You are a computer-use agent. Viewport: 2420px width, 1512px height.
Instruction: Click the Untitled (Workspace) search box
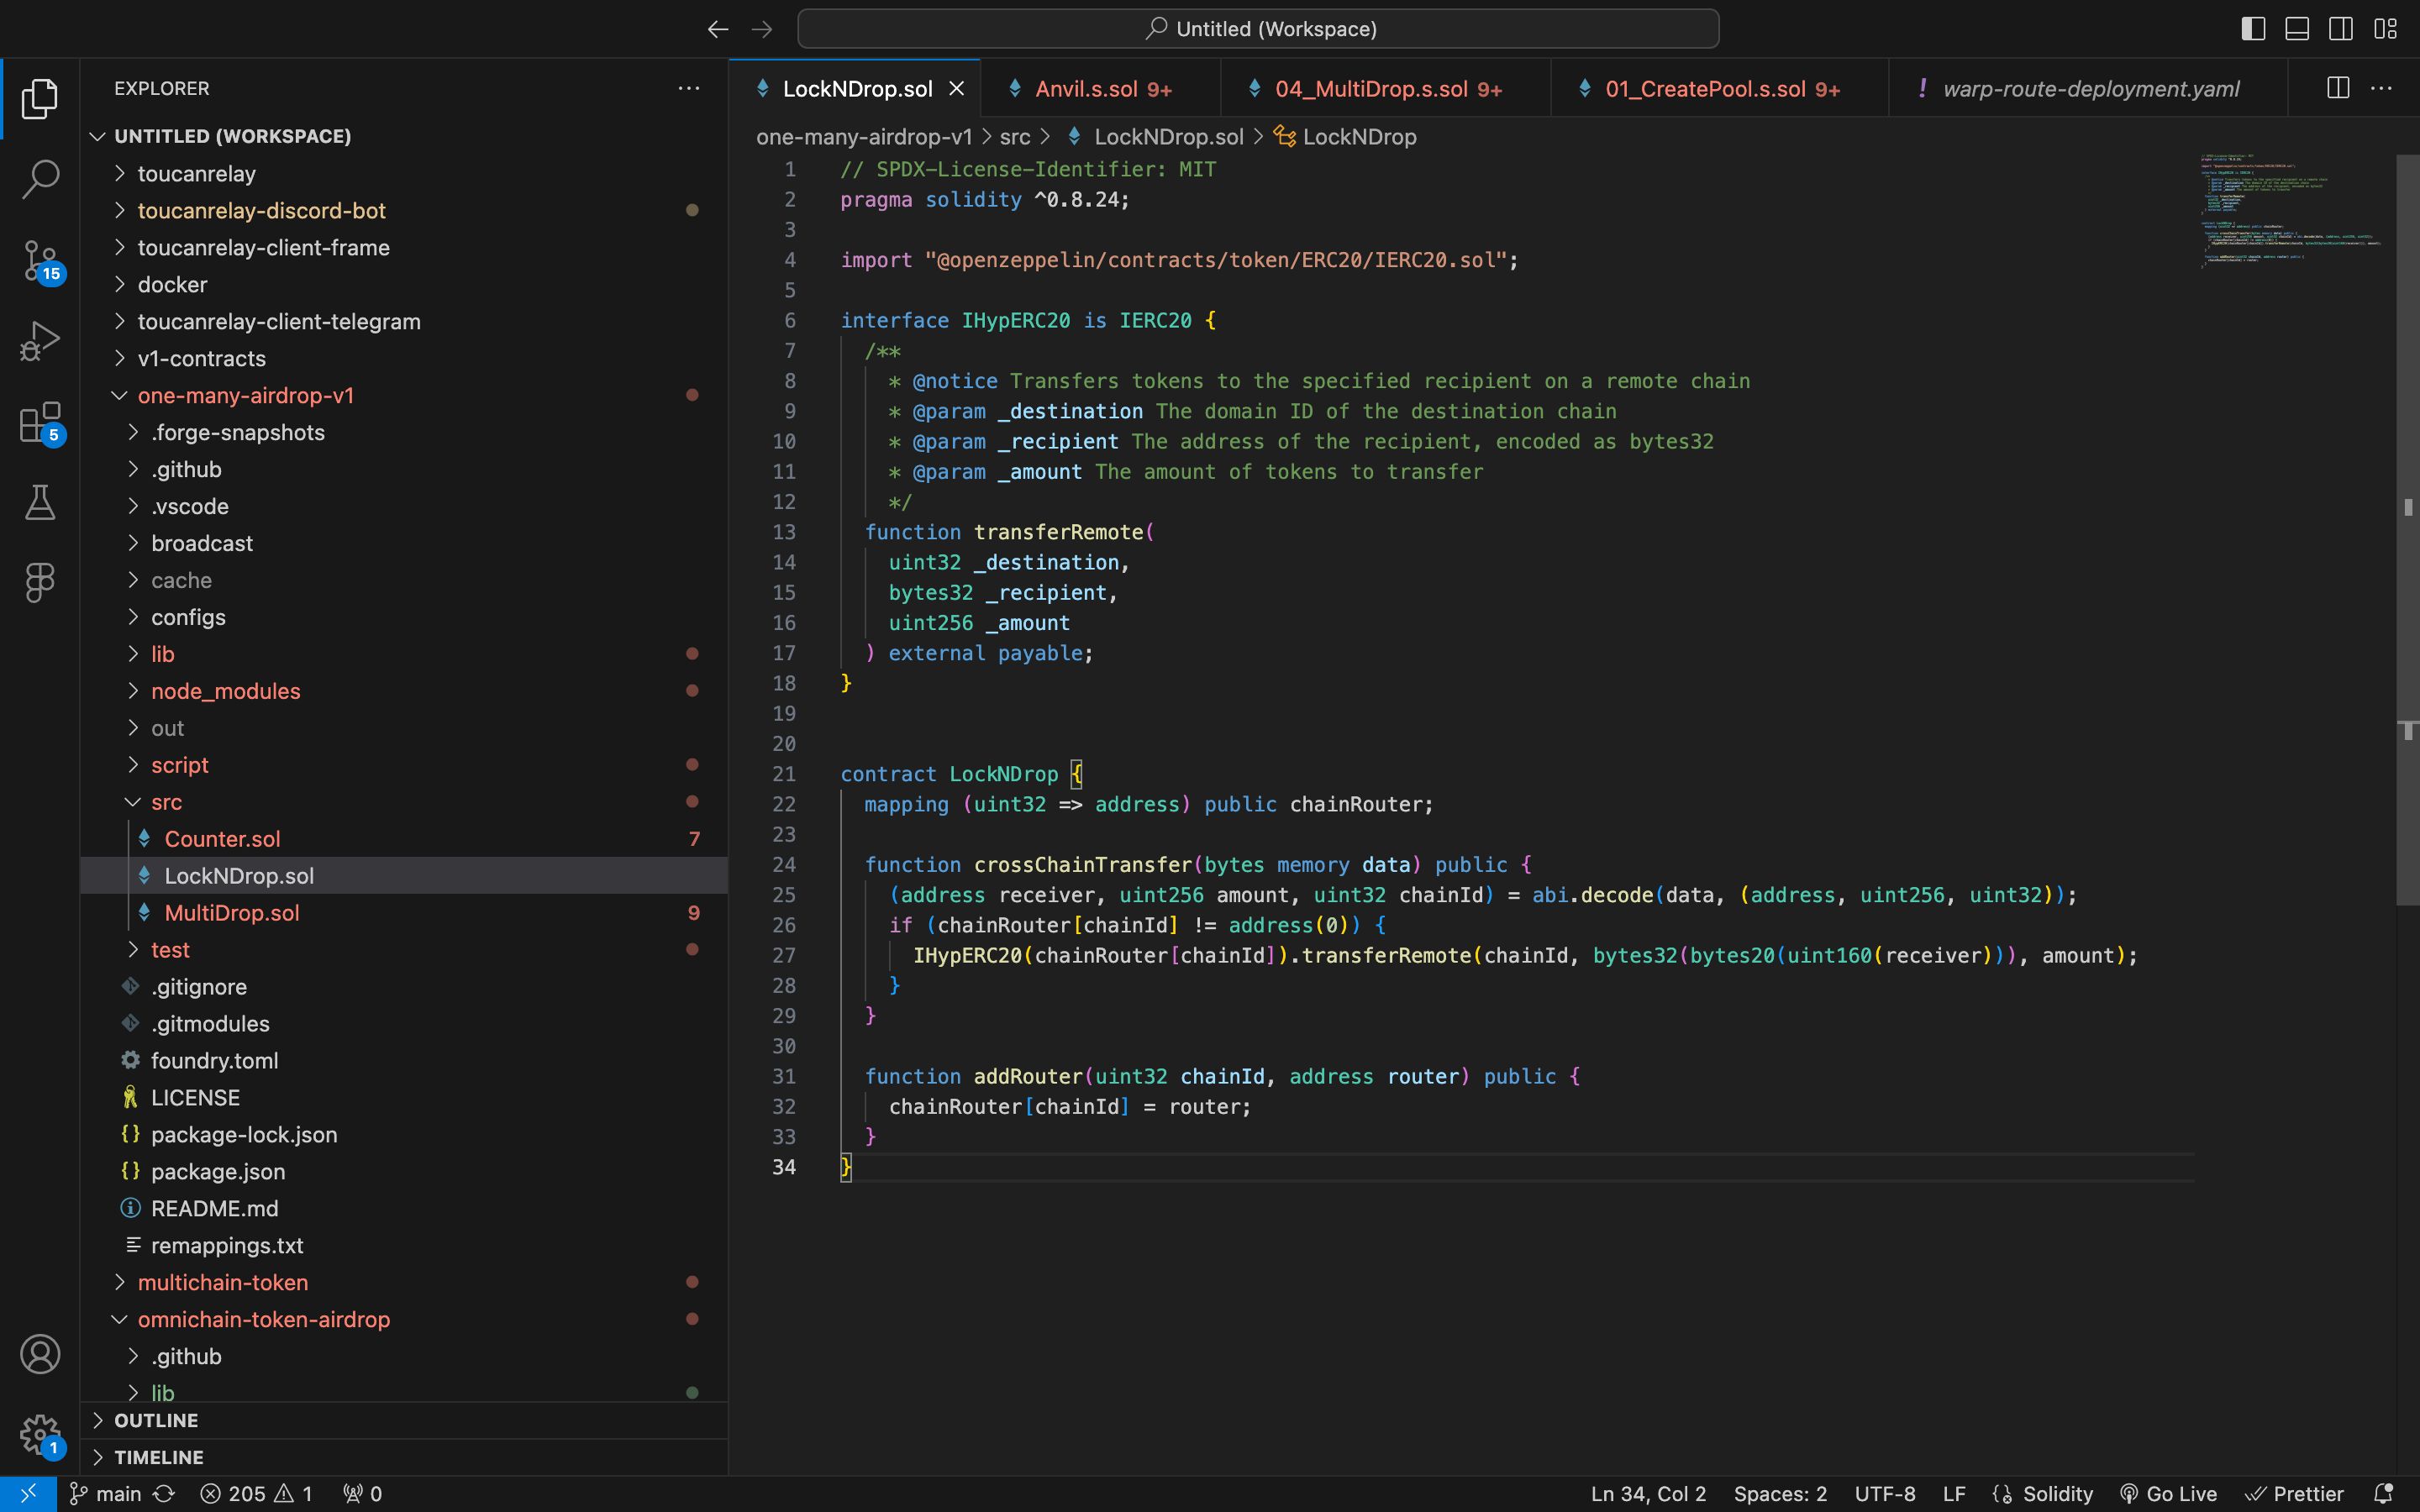[x=1258, y=29]
